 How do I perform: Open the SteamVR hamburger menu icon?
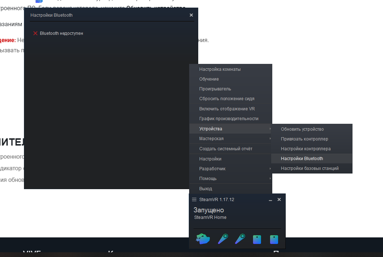(194, 200)
